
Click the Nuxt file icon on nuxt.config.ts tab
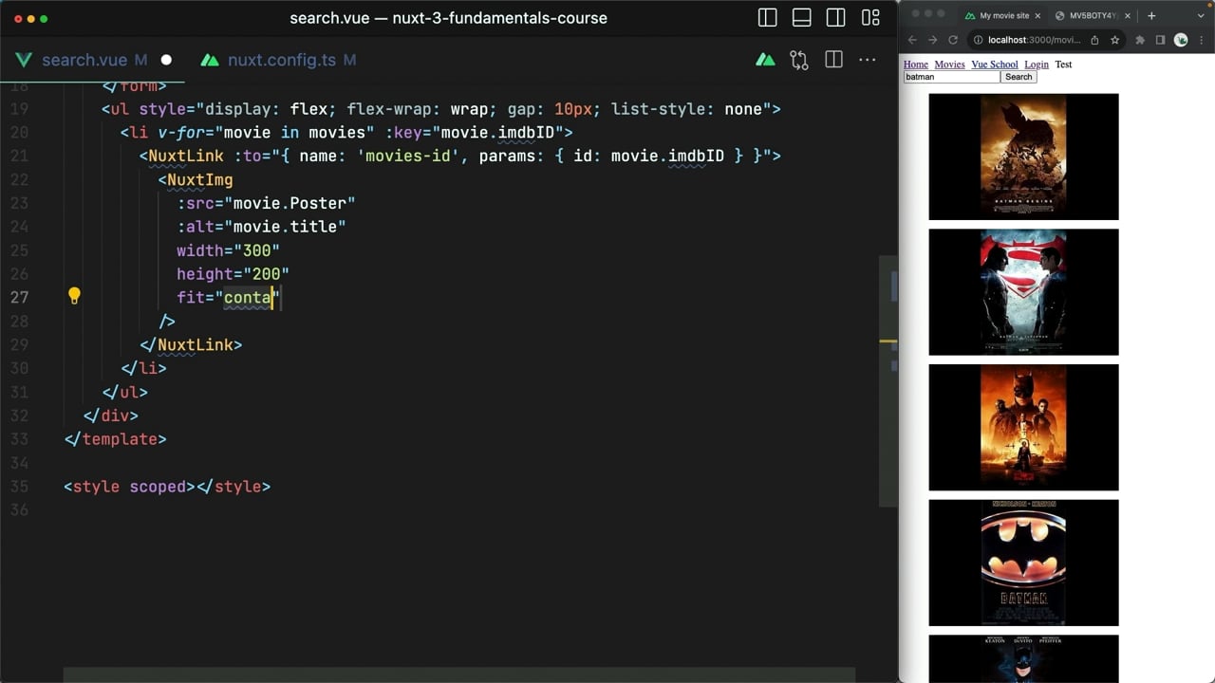[x=210, y=60]
